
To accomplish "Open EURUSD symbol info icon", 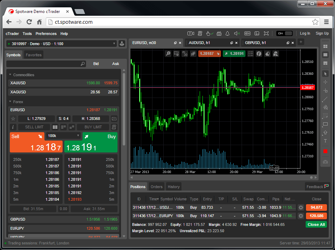I will pos(13,127).
